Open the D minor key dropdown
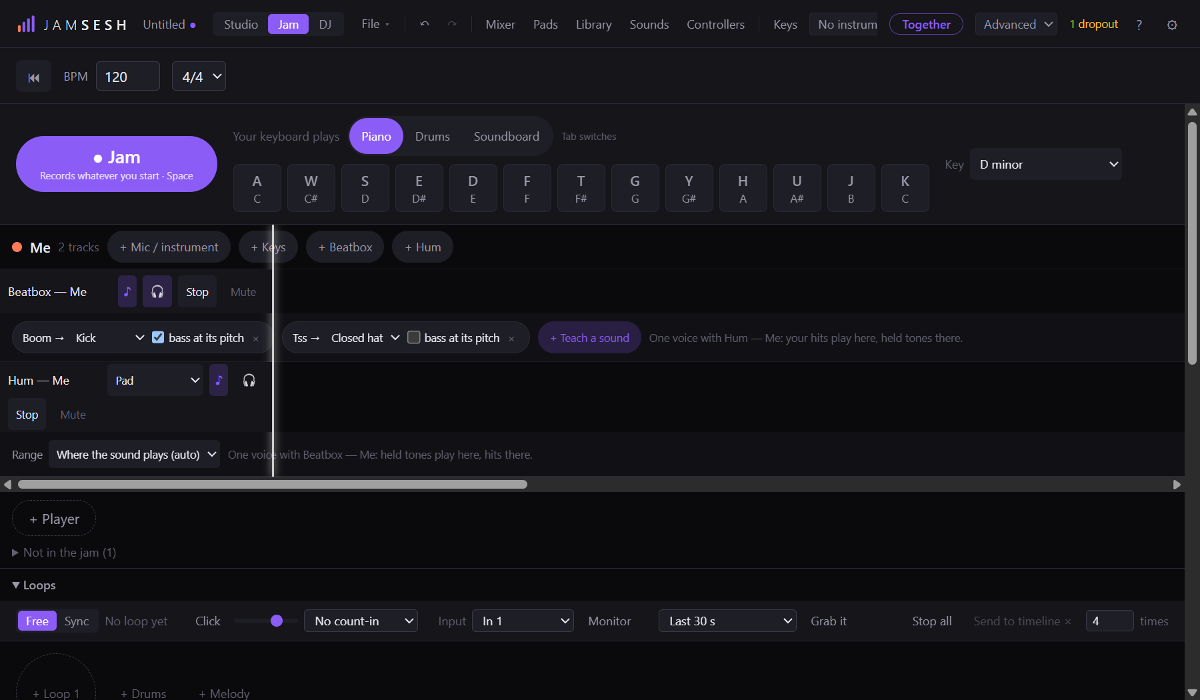This screenshot has width=1200, height=700. (x=1045, y=165)
